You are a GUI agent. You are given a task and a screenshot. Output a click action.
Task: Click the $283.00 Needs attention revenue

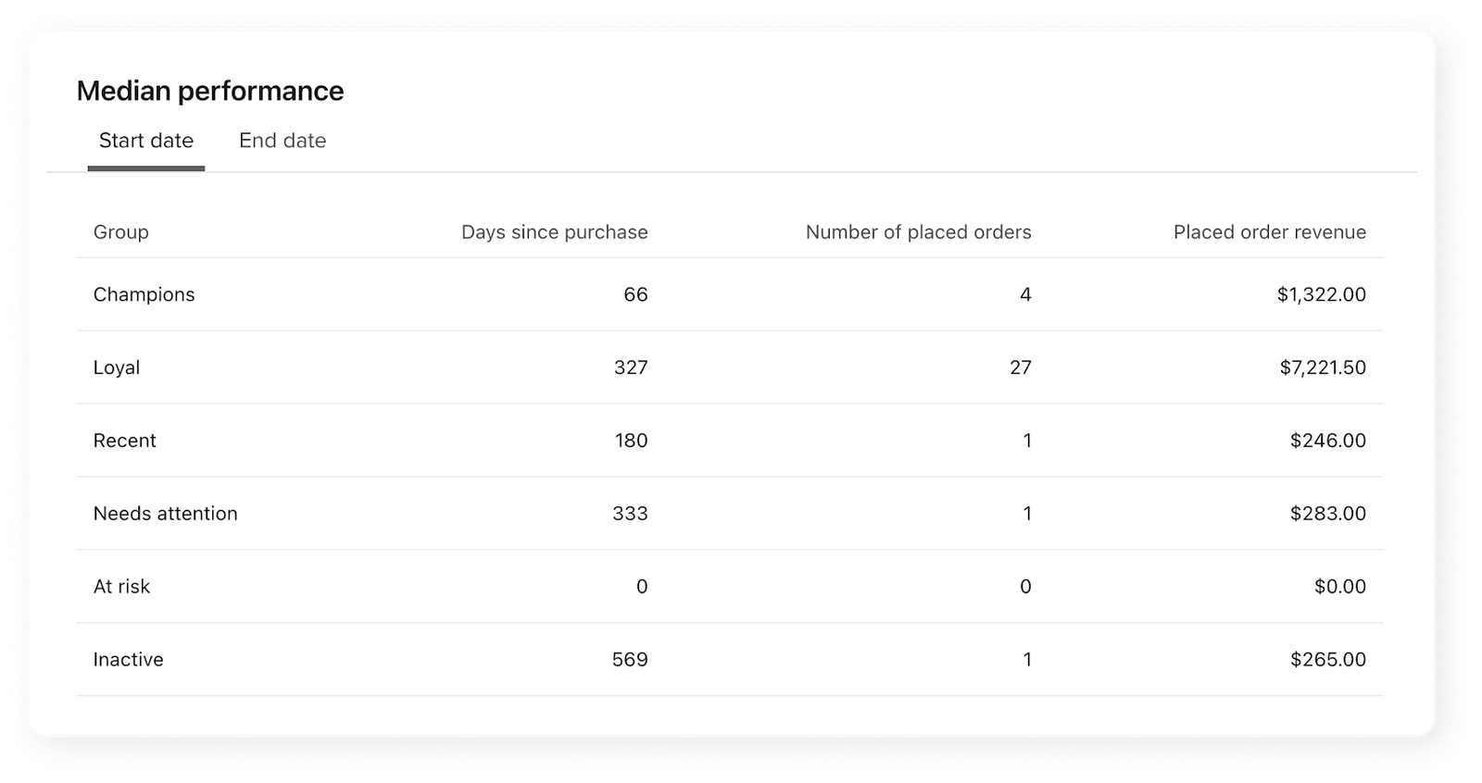click(1327, 514)
